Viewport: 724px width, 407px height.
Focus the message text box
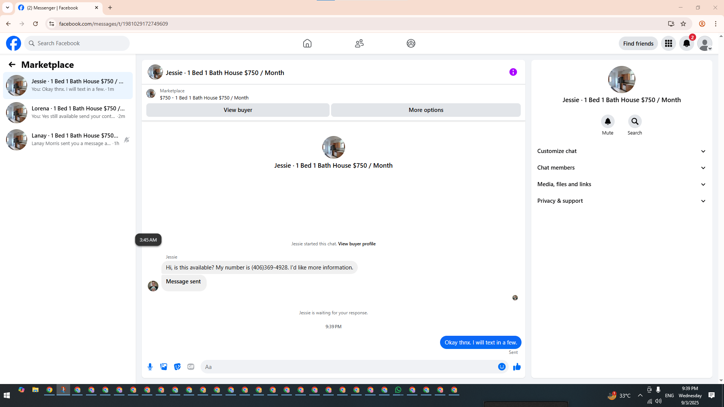pyautogui.click(x=349, y=367)
